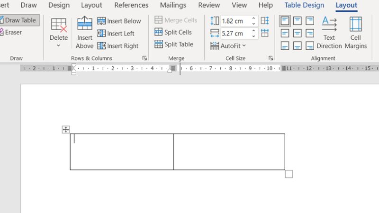Click the Distribute Rows icon
This screenshot has width=379, height=213.
265,21
